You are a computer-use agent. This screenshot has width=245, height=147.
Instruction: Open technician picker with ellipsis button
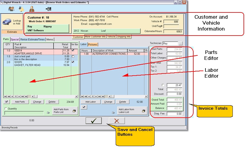point(180,44)
